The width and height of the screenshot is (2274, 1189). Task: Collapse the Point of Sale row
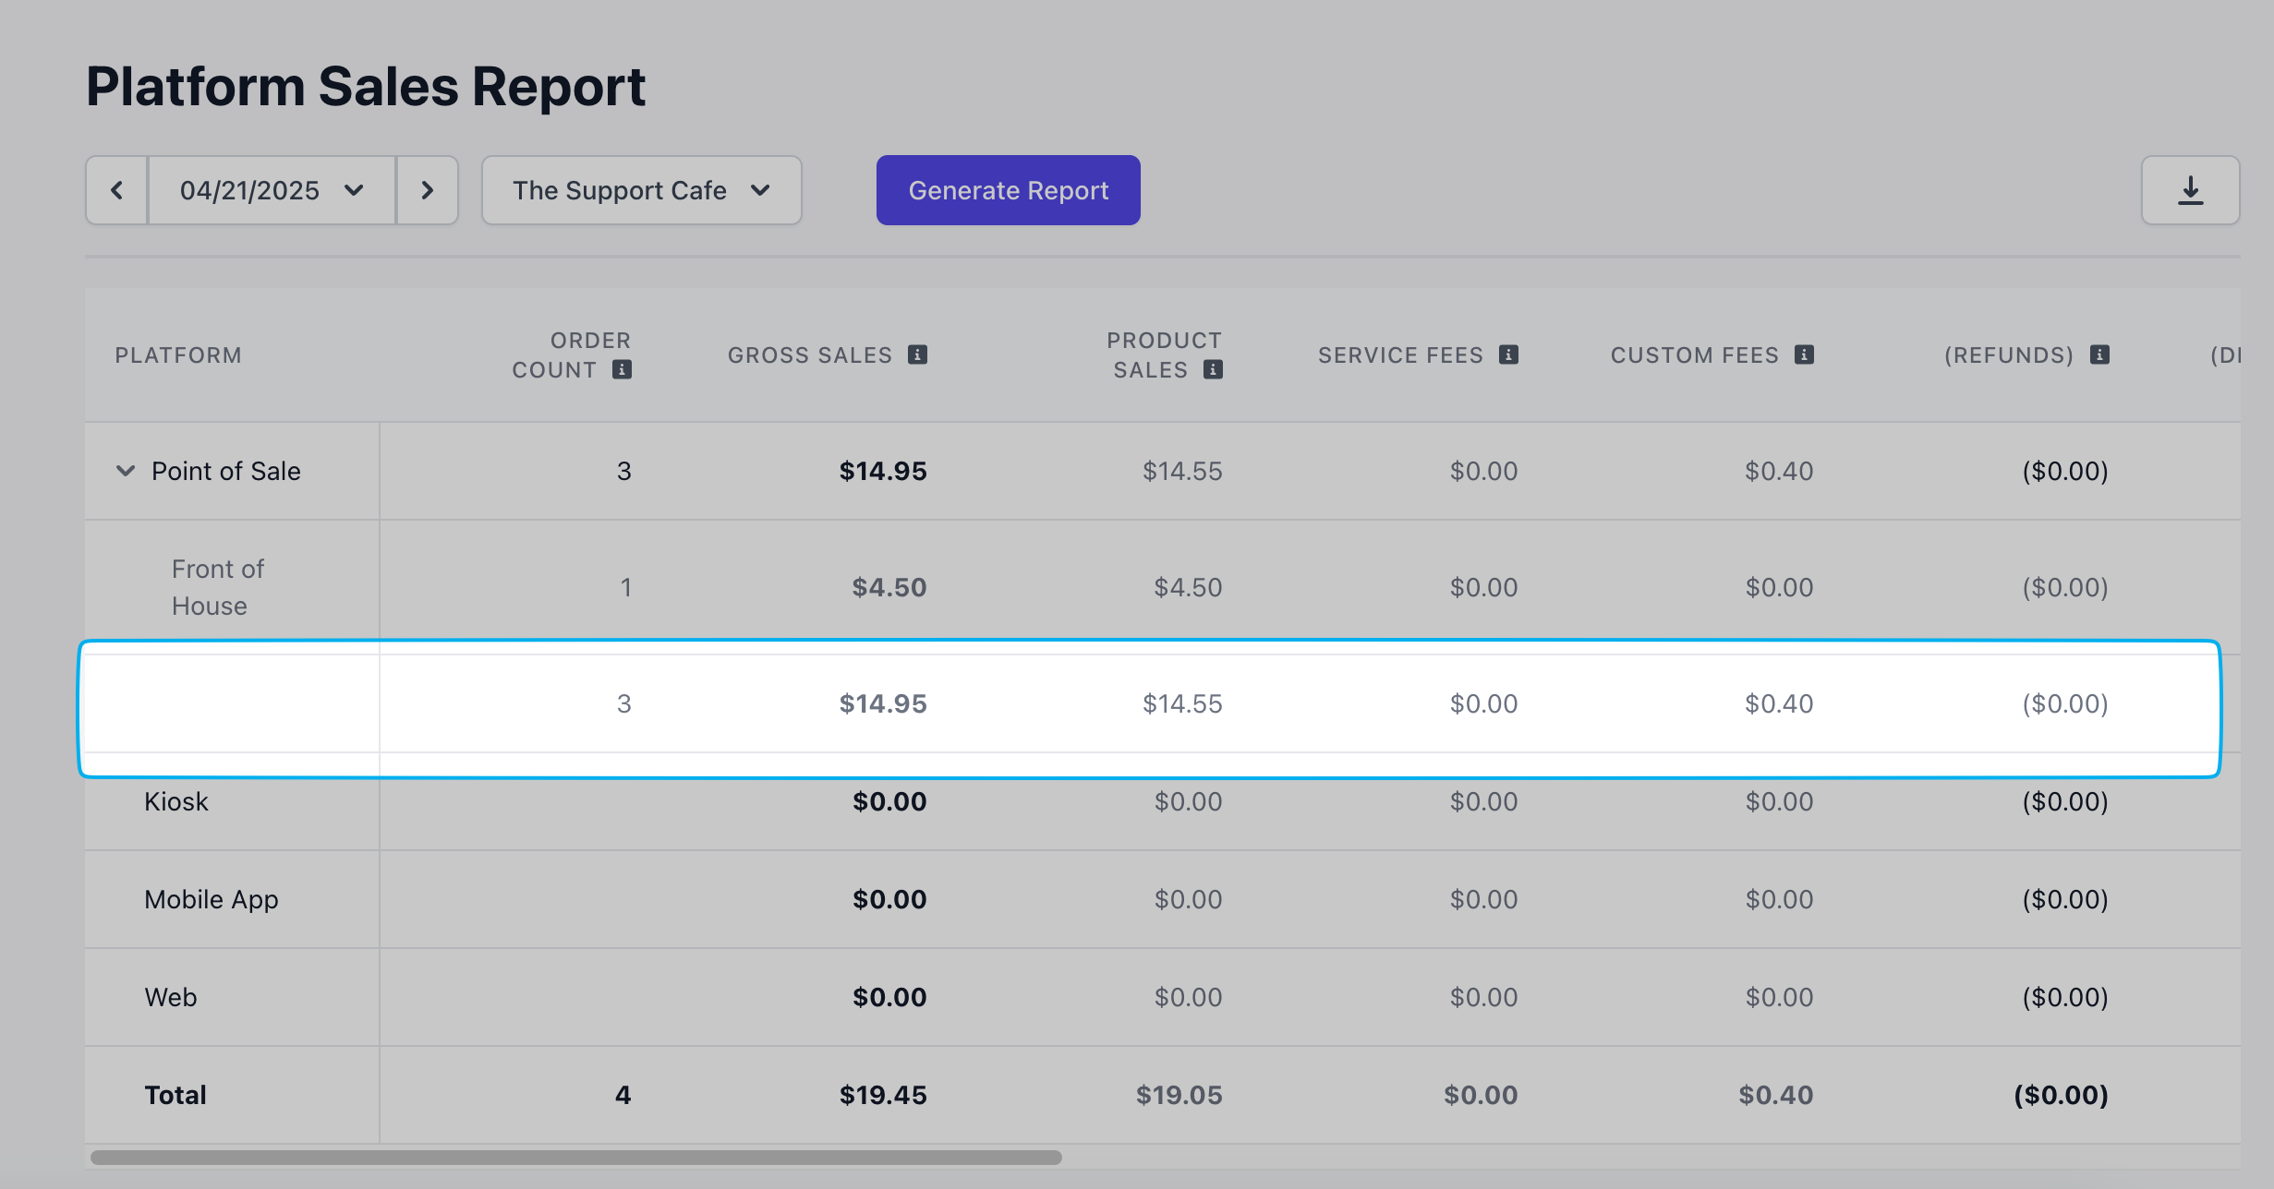coord(126,471)
